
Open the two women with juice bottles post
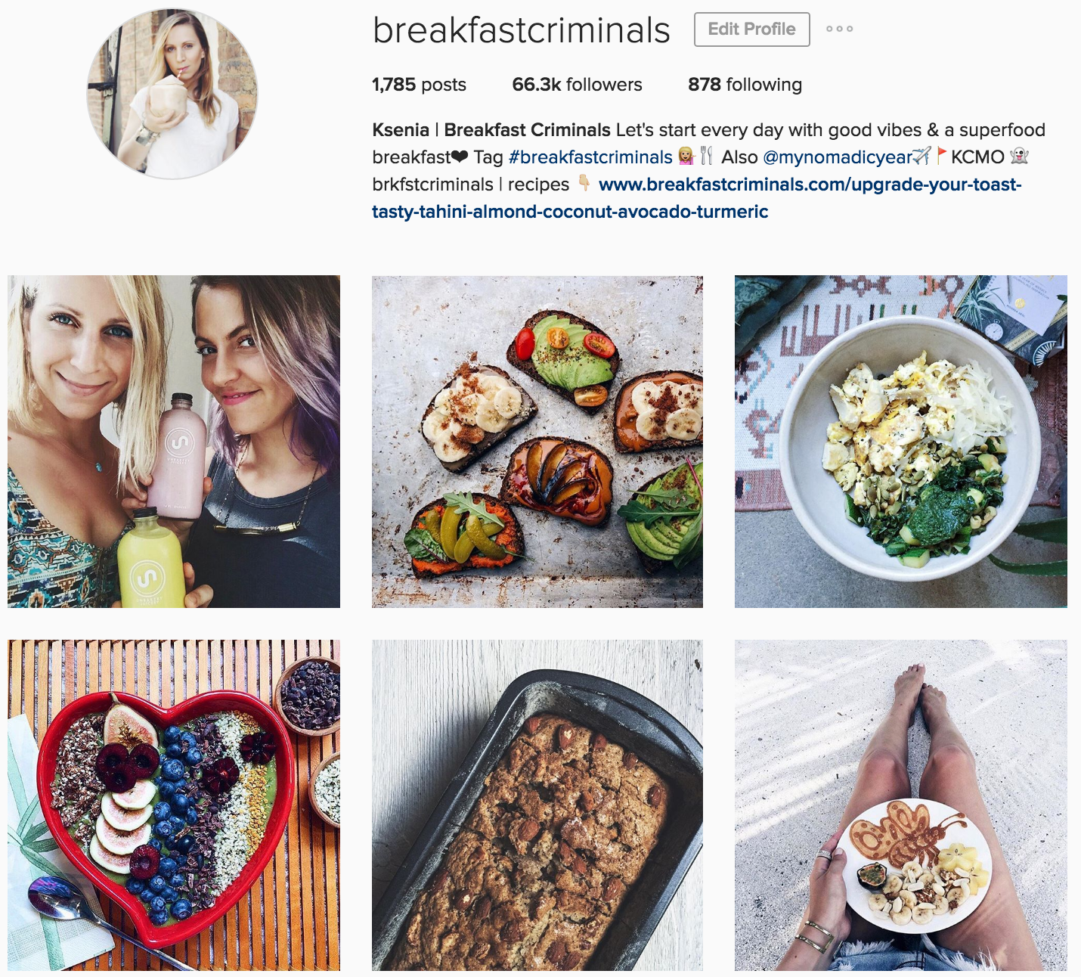pyautogui.click(x=174, y=442)
